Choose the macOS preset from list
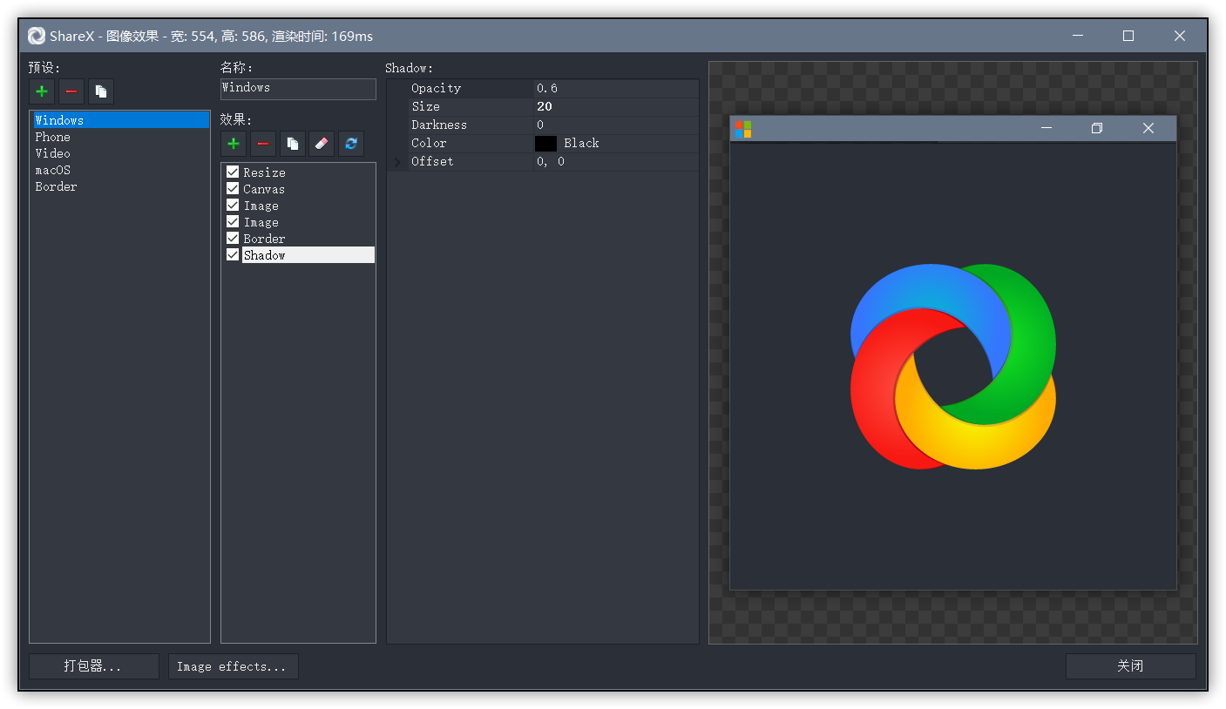 (53, 170)
